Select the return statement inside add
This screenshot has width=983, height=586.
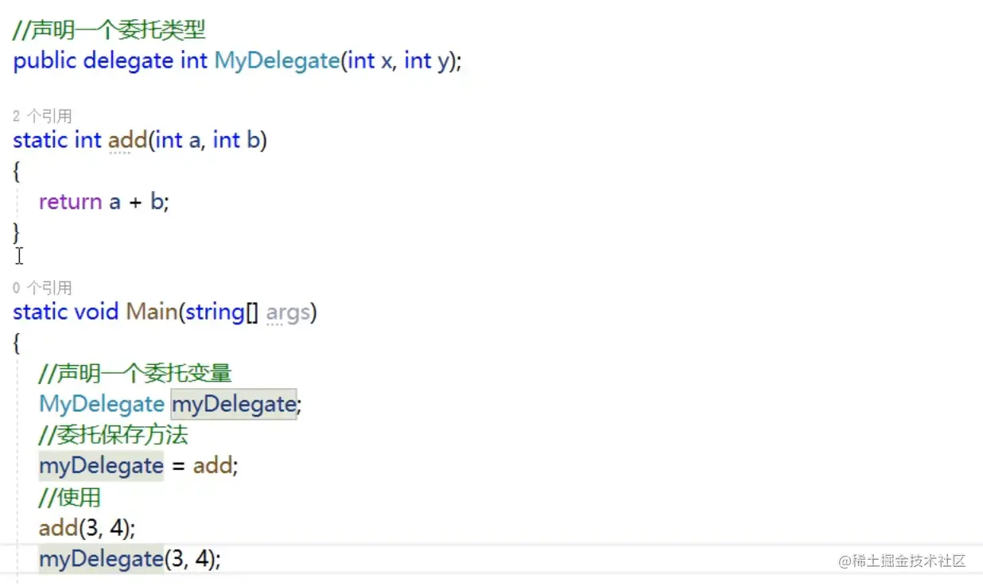[103, 201]
